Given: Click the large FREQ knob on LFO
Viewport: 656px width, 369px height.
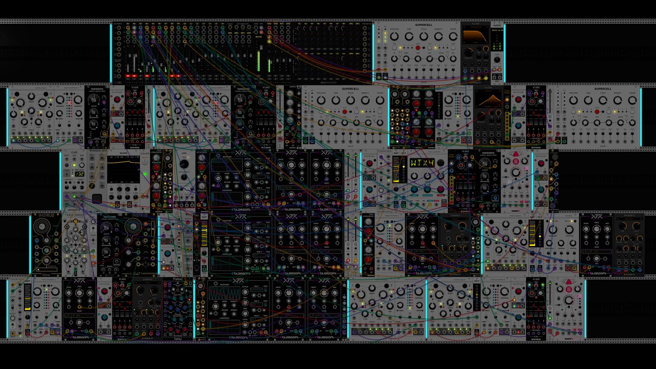Looking at the screenshot, I should pyautogui.click(x=184, y=164).
